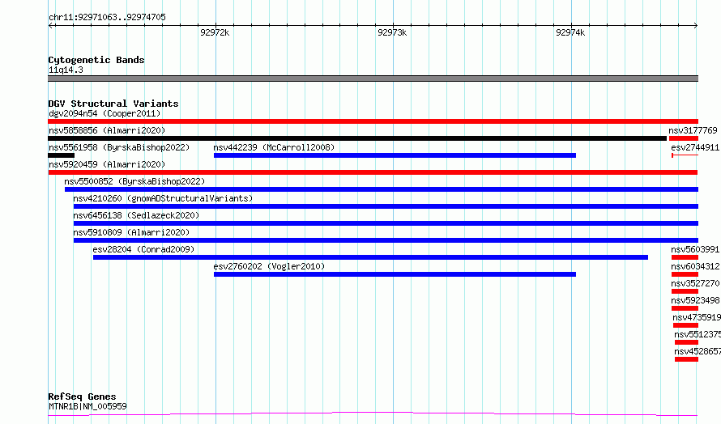Click the red bar under nsv5603991
Viewport: 721px width, 424px height.
(685, 257)
